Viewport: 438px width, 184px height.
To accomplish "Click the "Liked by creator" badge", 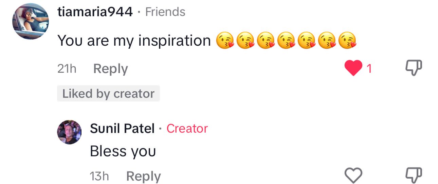I will click(108, 94).
